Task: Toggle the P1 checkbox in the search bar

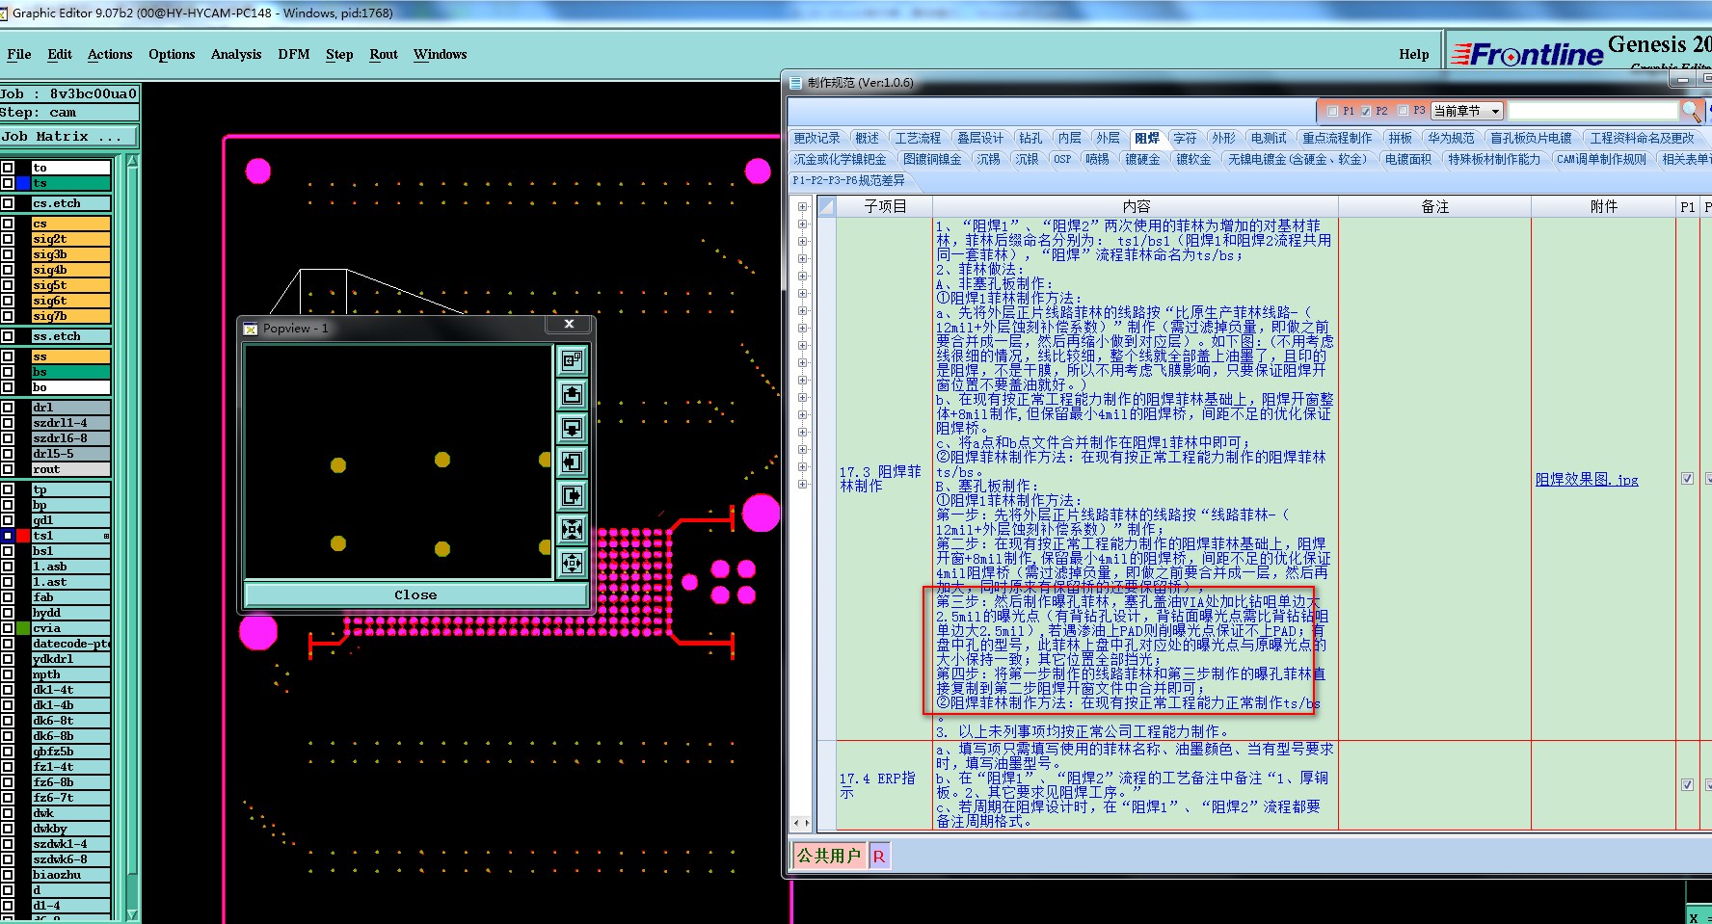Action: click(x=1332, y=111)
